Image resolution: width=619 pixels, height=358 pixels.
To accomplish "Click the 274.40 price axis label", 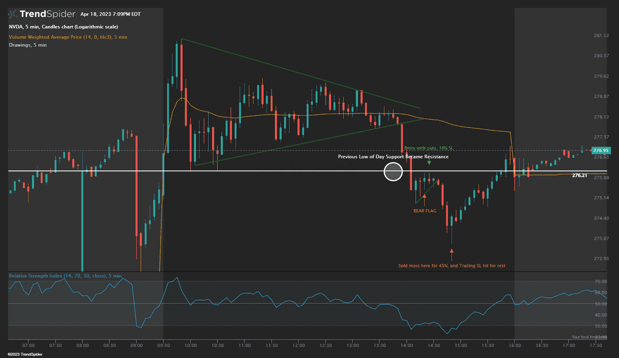I will pos(600,218).
